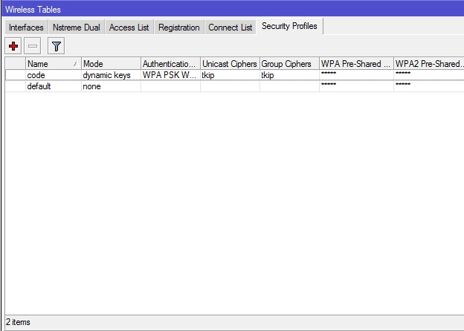
Task: Select the 'default' profile name
Action: click(39, 86)
